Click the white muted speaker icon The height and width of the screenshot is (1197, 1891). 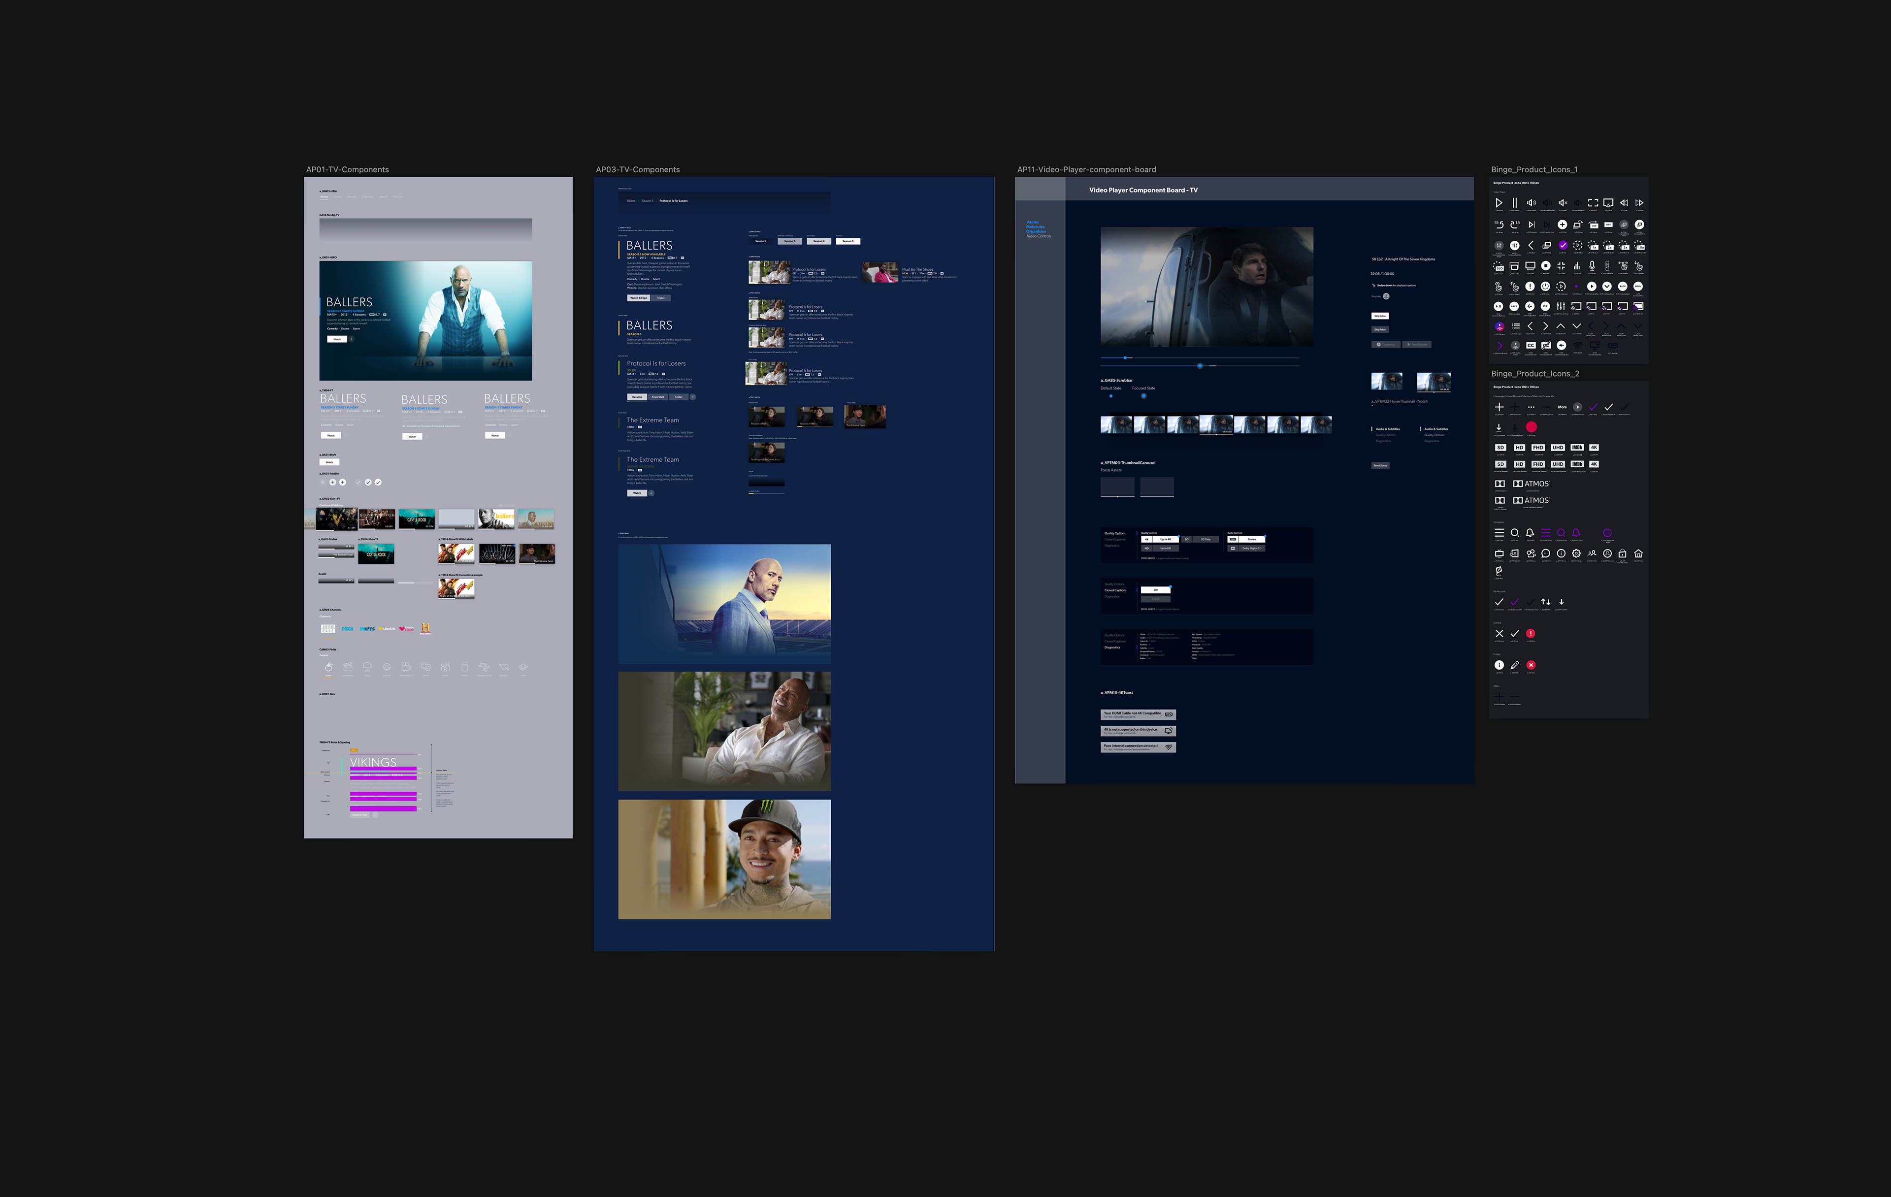pos(1563,203)
